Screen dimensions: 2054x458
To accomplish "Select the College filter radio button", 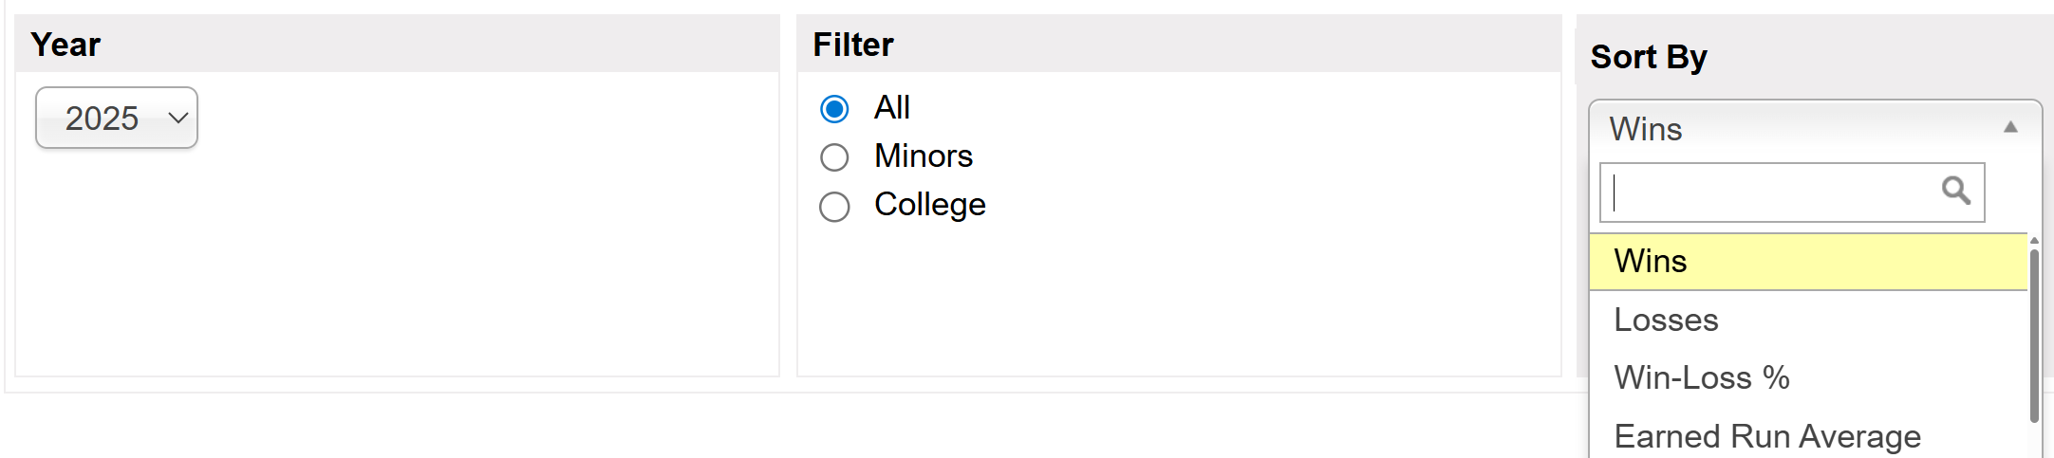I will 834,207.
